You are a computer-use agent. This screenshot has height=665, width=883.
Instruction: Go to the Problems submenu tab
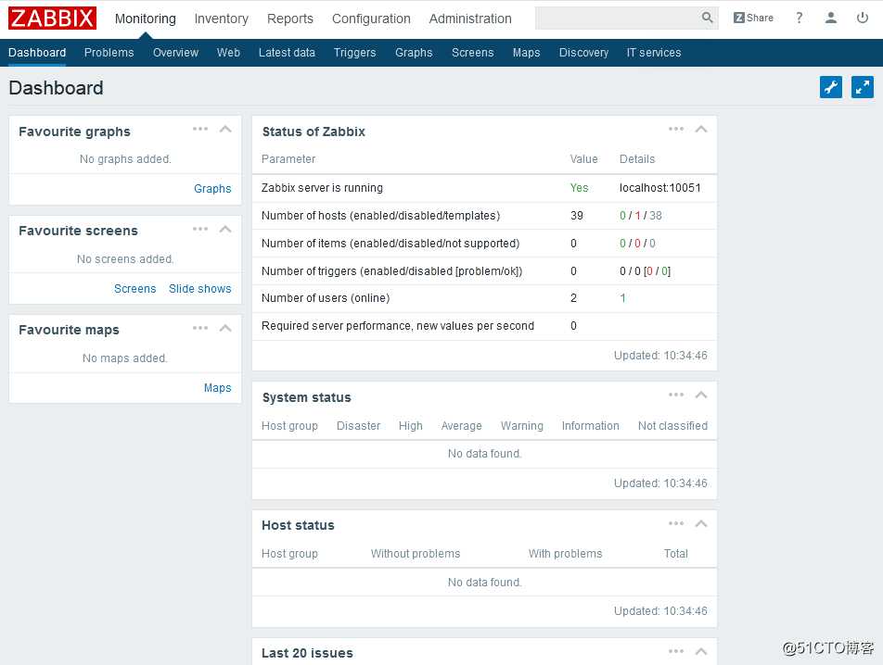(109, 52)
